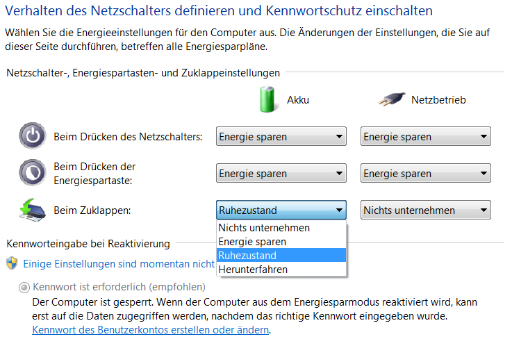The image size is (512, 339).
Task: Click the Beim Zuklappen label text
Action: tap(92, 210)
